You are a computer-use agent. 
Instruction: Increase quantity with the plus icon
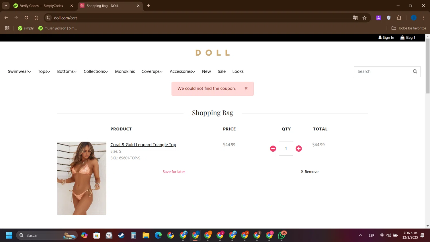point(299,149)
